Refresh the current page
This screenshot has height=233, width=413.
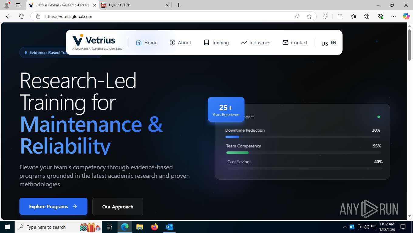coord(22,16)
